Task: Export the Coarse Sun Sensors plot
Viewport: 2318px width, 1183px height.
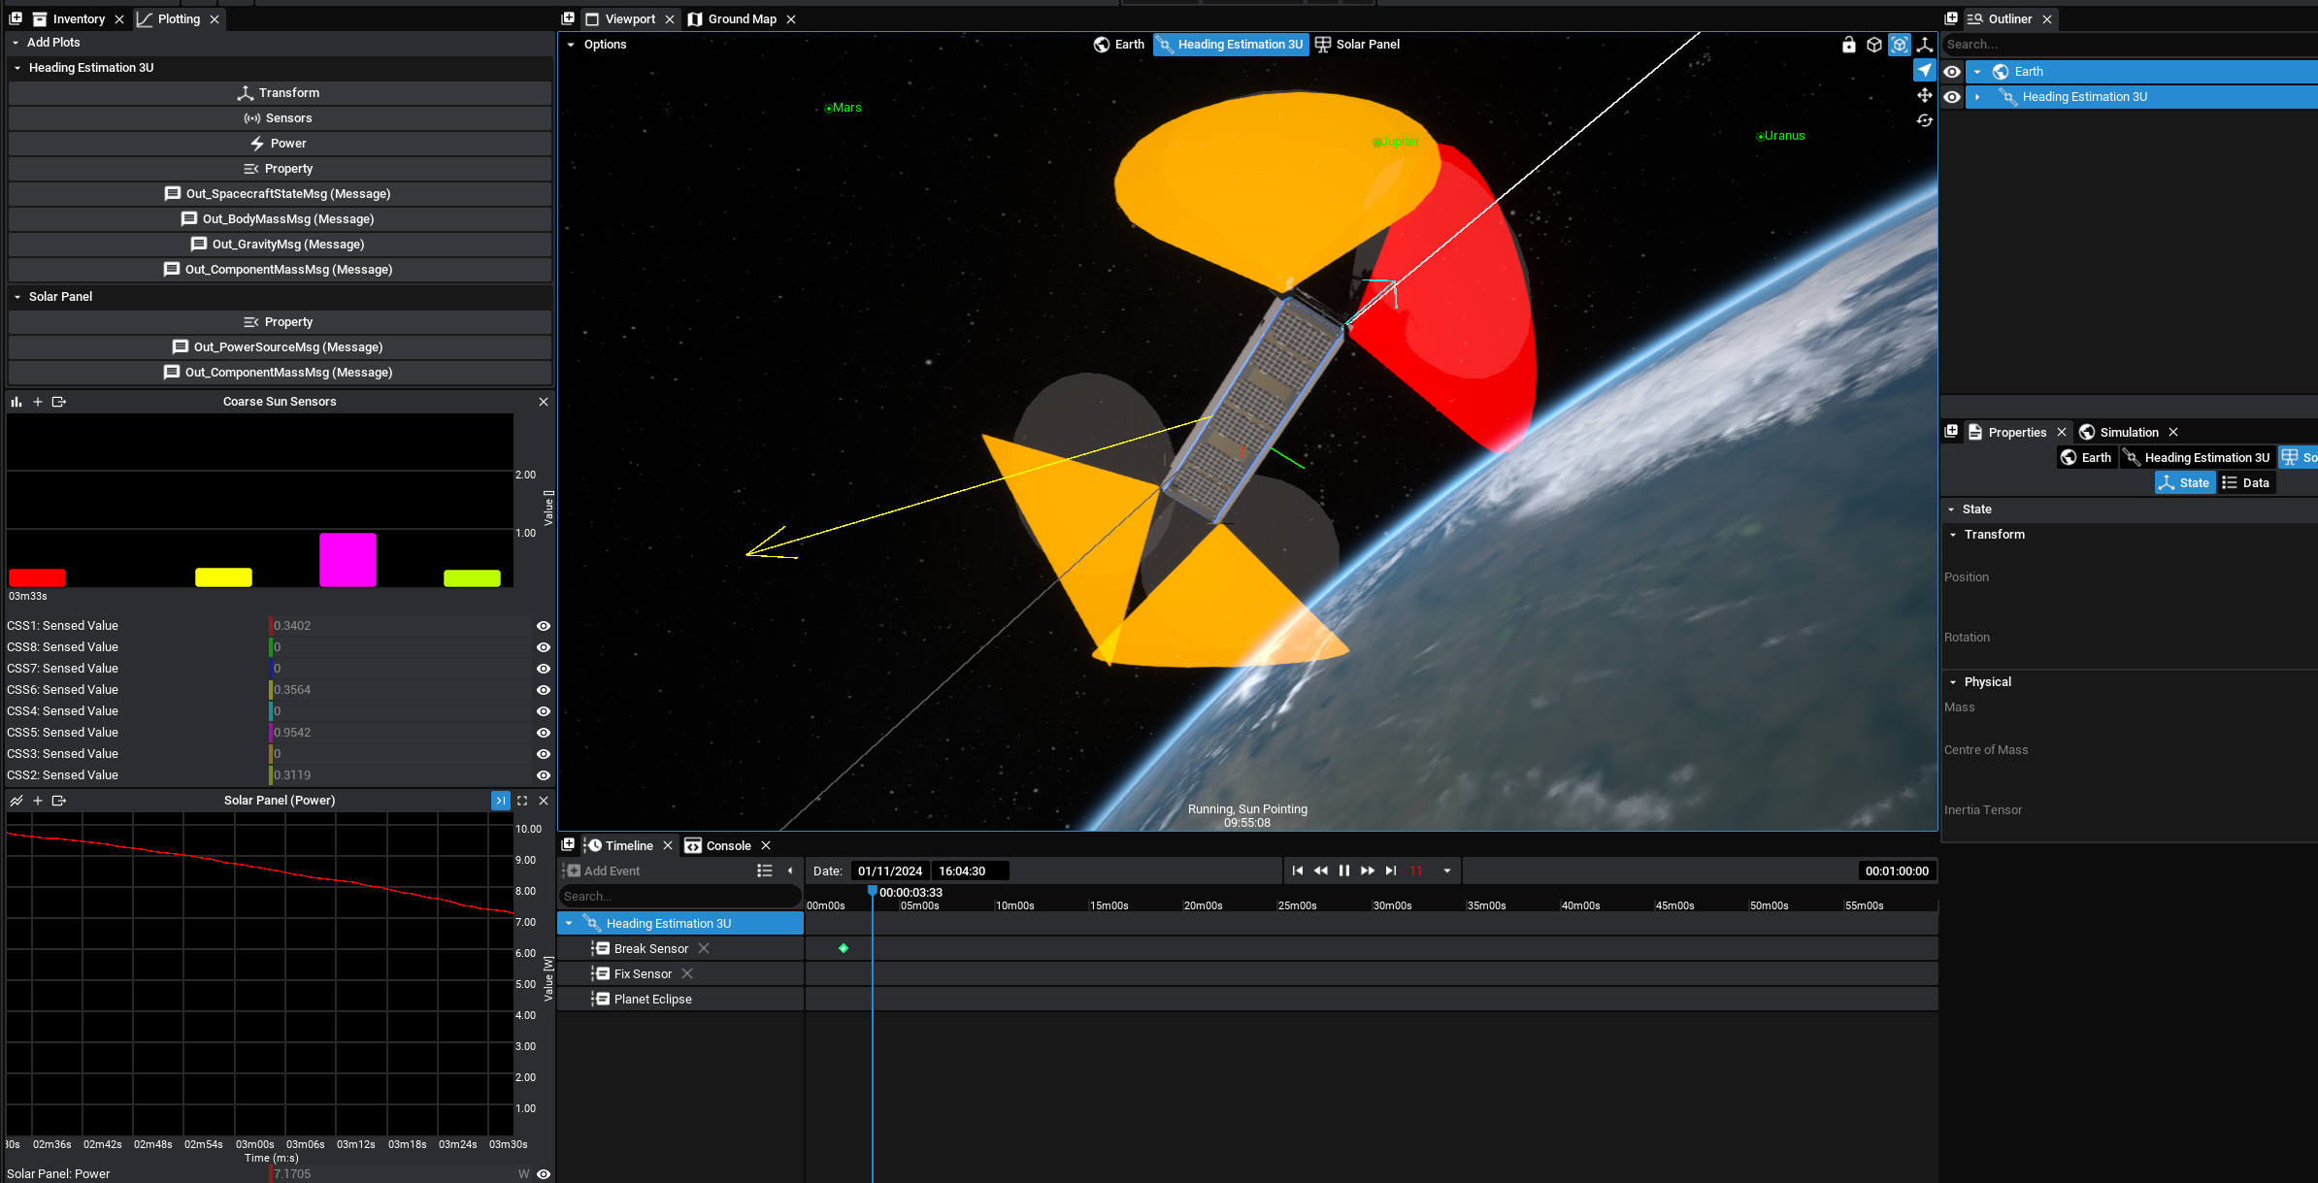Action: pyautogui.click(x=59, y=402)
